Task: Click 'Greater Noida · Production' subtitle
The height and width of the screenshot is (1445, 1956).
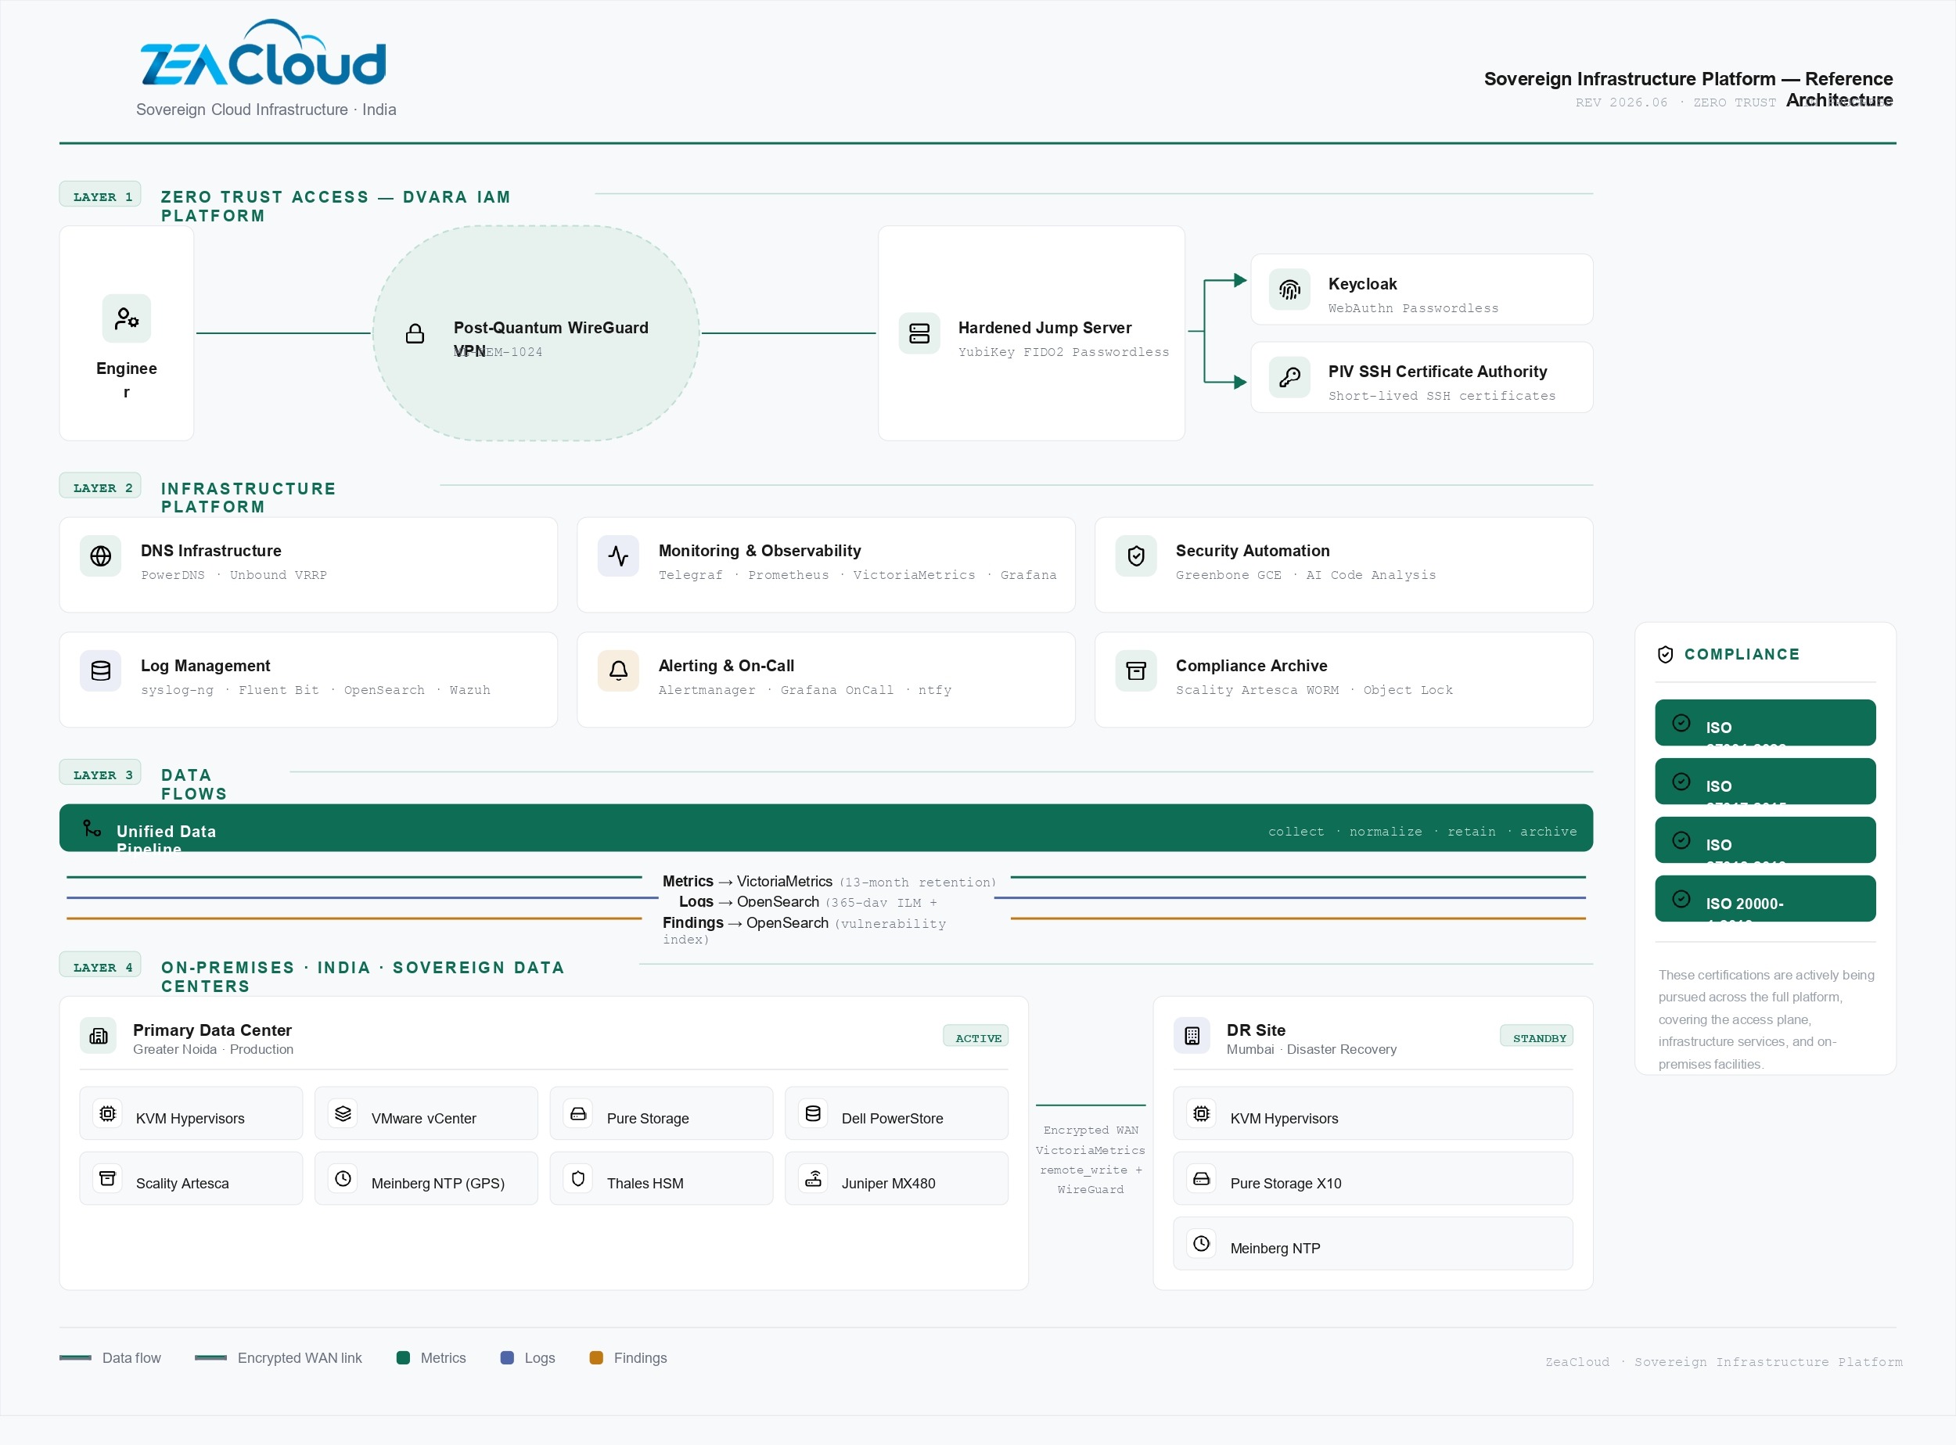Action: pos(214,1049)
